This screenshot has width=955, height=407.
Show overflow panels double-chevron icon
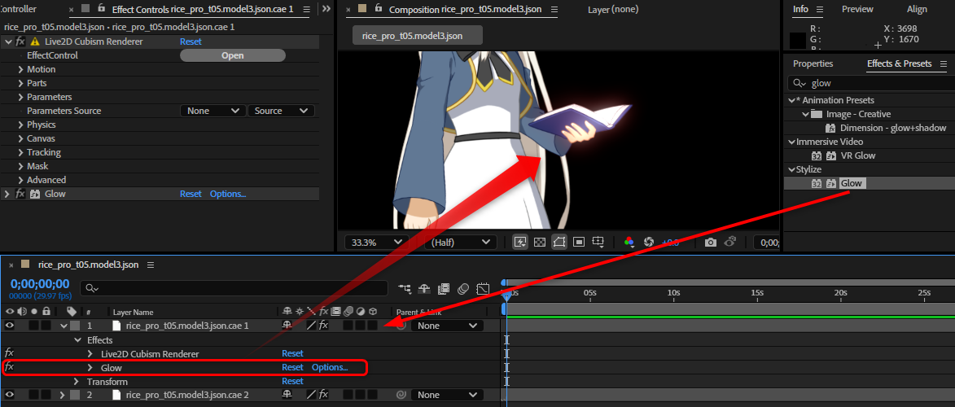326,8
